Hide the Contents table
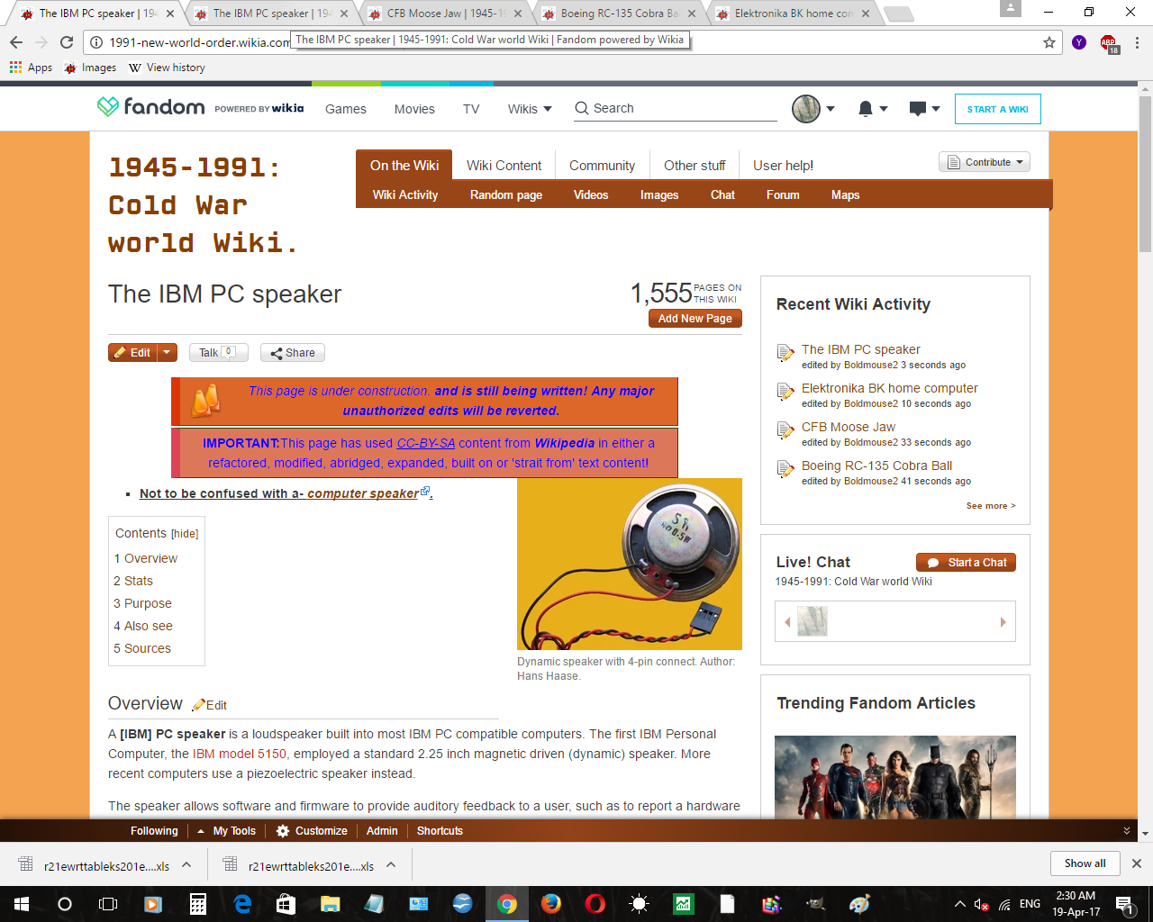Viewport: 1153px width, 922px height. 185,534
